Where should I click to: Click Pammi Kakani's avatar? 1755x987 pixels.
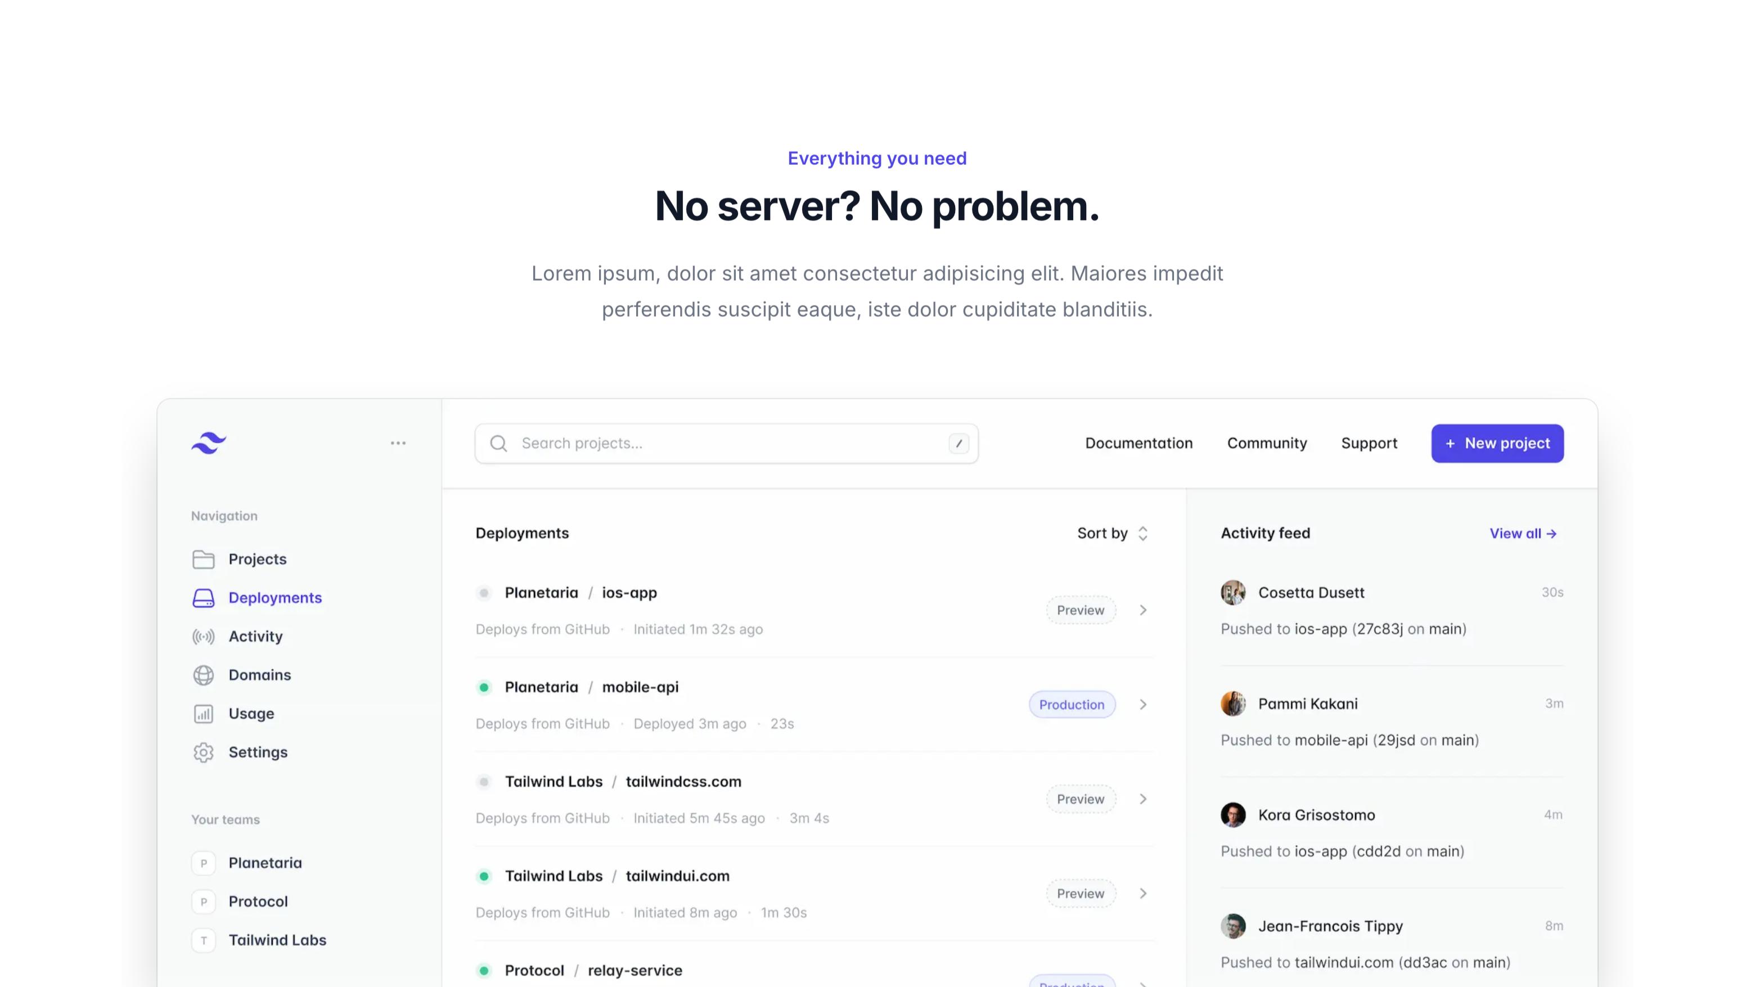pyautogui.click(x=1232, y=704)
